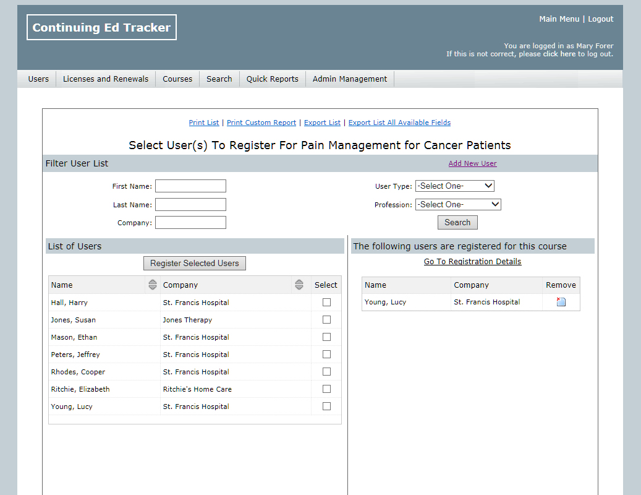Open the User Type dropdown
641x495 pixels.
(x=454, y=186)
